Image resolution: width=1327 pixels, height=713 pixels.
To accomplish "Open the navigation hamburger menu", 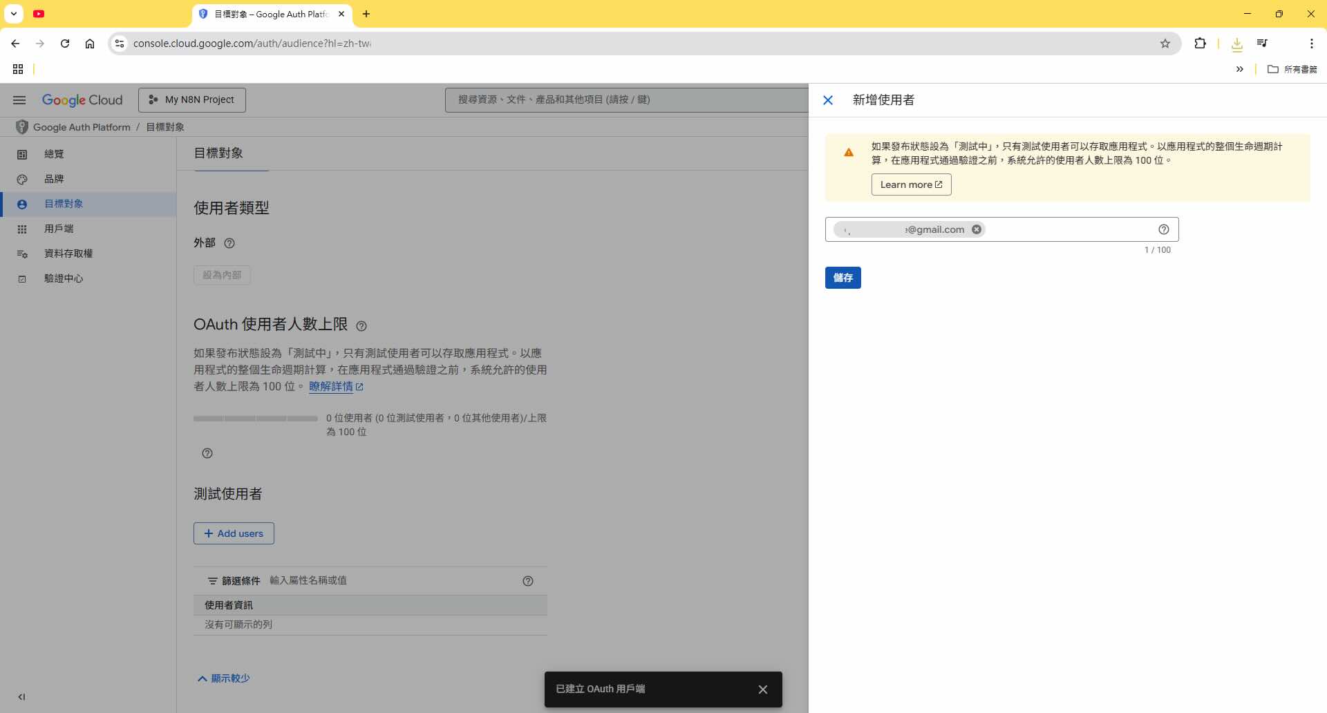I will click(x=19, y=99).
